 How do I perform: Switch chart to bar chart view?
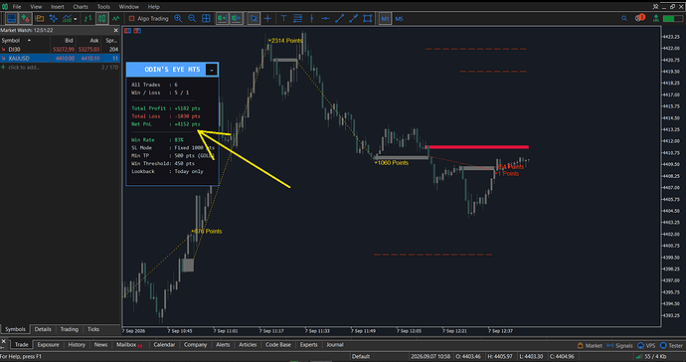coord(87,18)
